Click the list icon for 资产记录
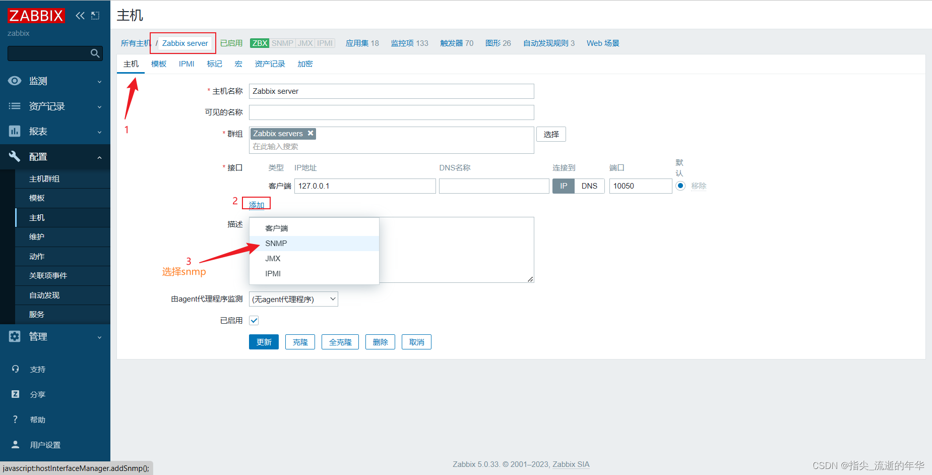 click(x=15, y=106)
